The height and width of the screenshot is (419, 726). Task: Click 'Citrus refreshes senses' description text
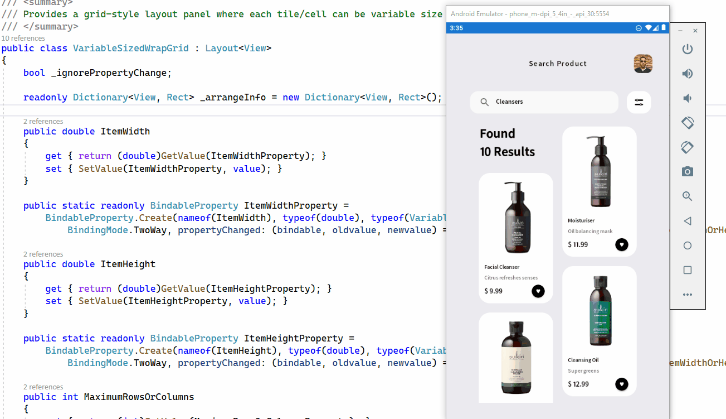[x=511, y=277]
